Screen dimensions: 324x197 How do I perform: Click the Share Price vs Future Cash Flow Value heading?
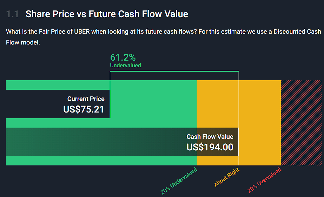pos(107,14)
